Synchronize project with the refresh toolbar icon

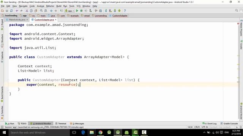click(x=11, y=11)
